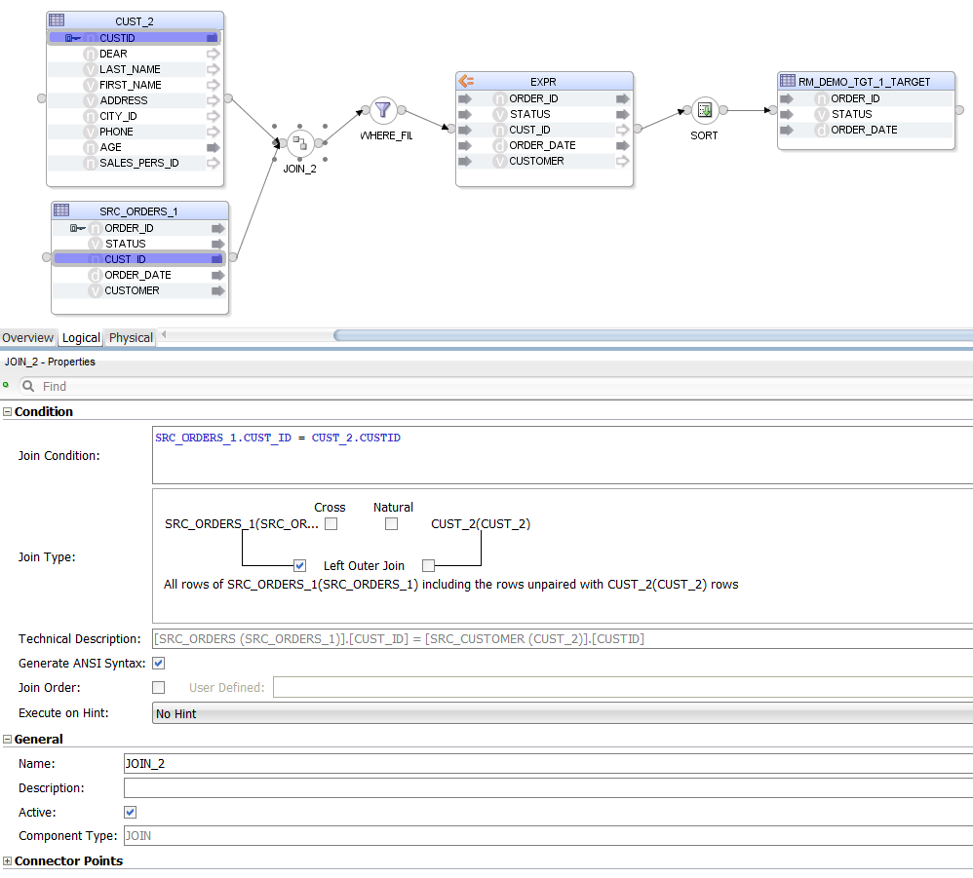Screen dimensions: 973x878
Task: Select the LAST_NAME attribute row
Action: coord(134,69)
